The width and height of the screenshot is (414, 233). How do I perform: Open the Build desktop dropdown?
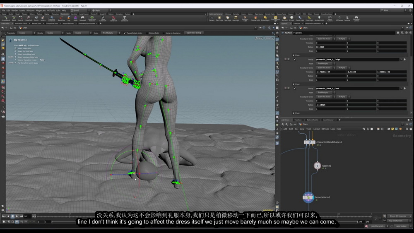80,11
